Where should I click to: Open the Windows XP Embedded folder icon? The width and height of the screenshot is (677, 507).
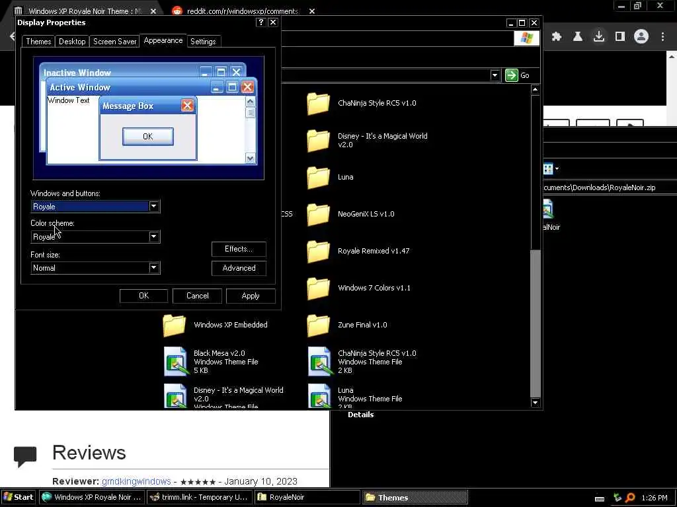(175, 325)
